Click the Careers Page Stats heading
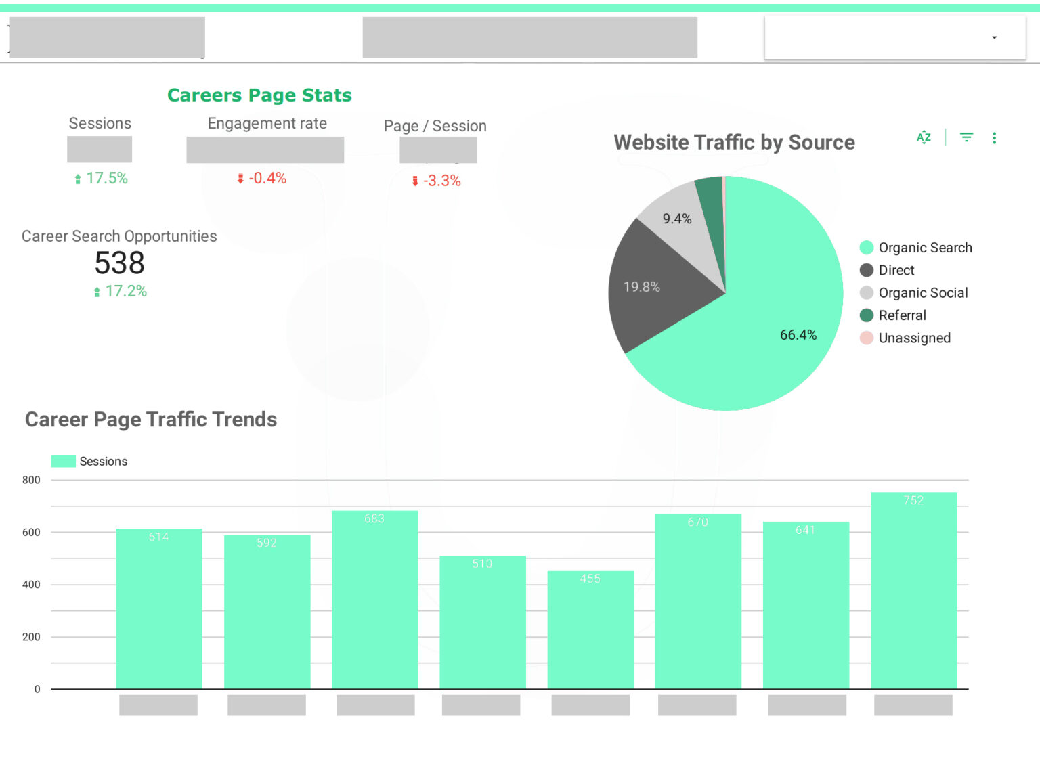This screenshot has width=1040, height=758. click(259, 95)
